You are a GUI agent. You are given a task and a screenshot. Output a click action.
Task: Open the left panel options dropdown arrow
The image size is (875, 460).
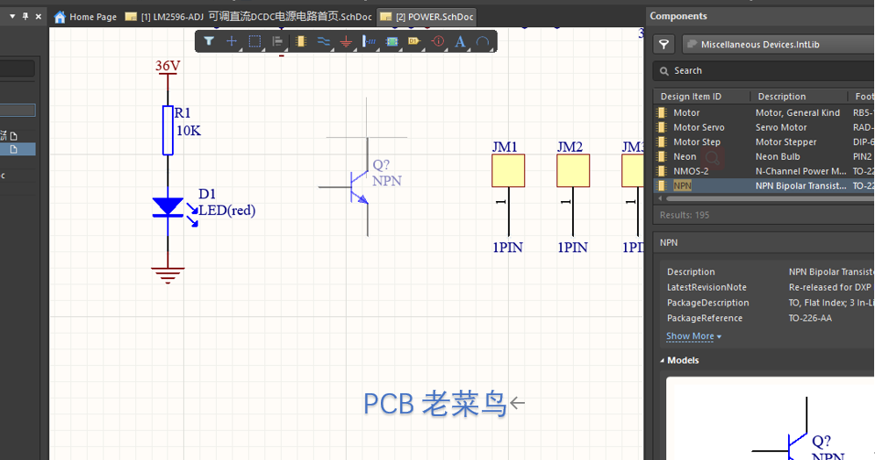[x=12, y=17]
